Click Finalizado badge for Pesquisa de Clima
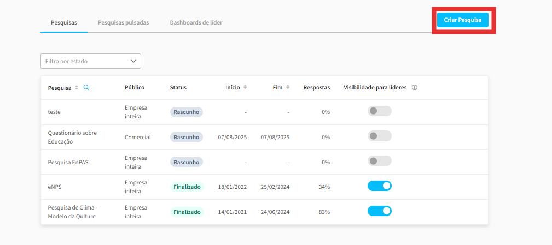The height and width of the screenshot is (245, 552). 187,212
